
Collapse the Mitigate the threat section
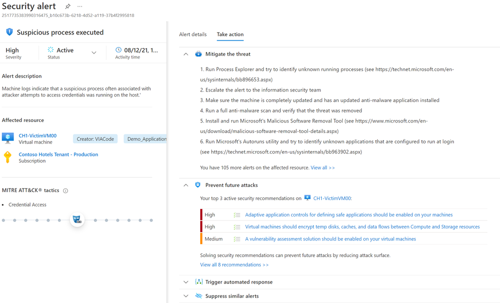(186, 54)
